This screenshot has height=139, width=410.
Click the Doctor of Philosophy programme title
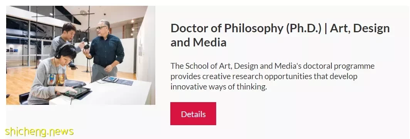coord(280,35)
